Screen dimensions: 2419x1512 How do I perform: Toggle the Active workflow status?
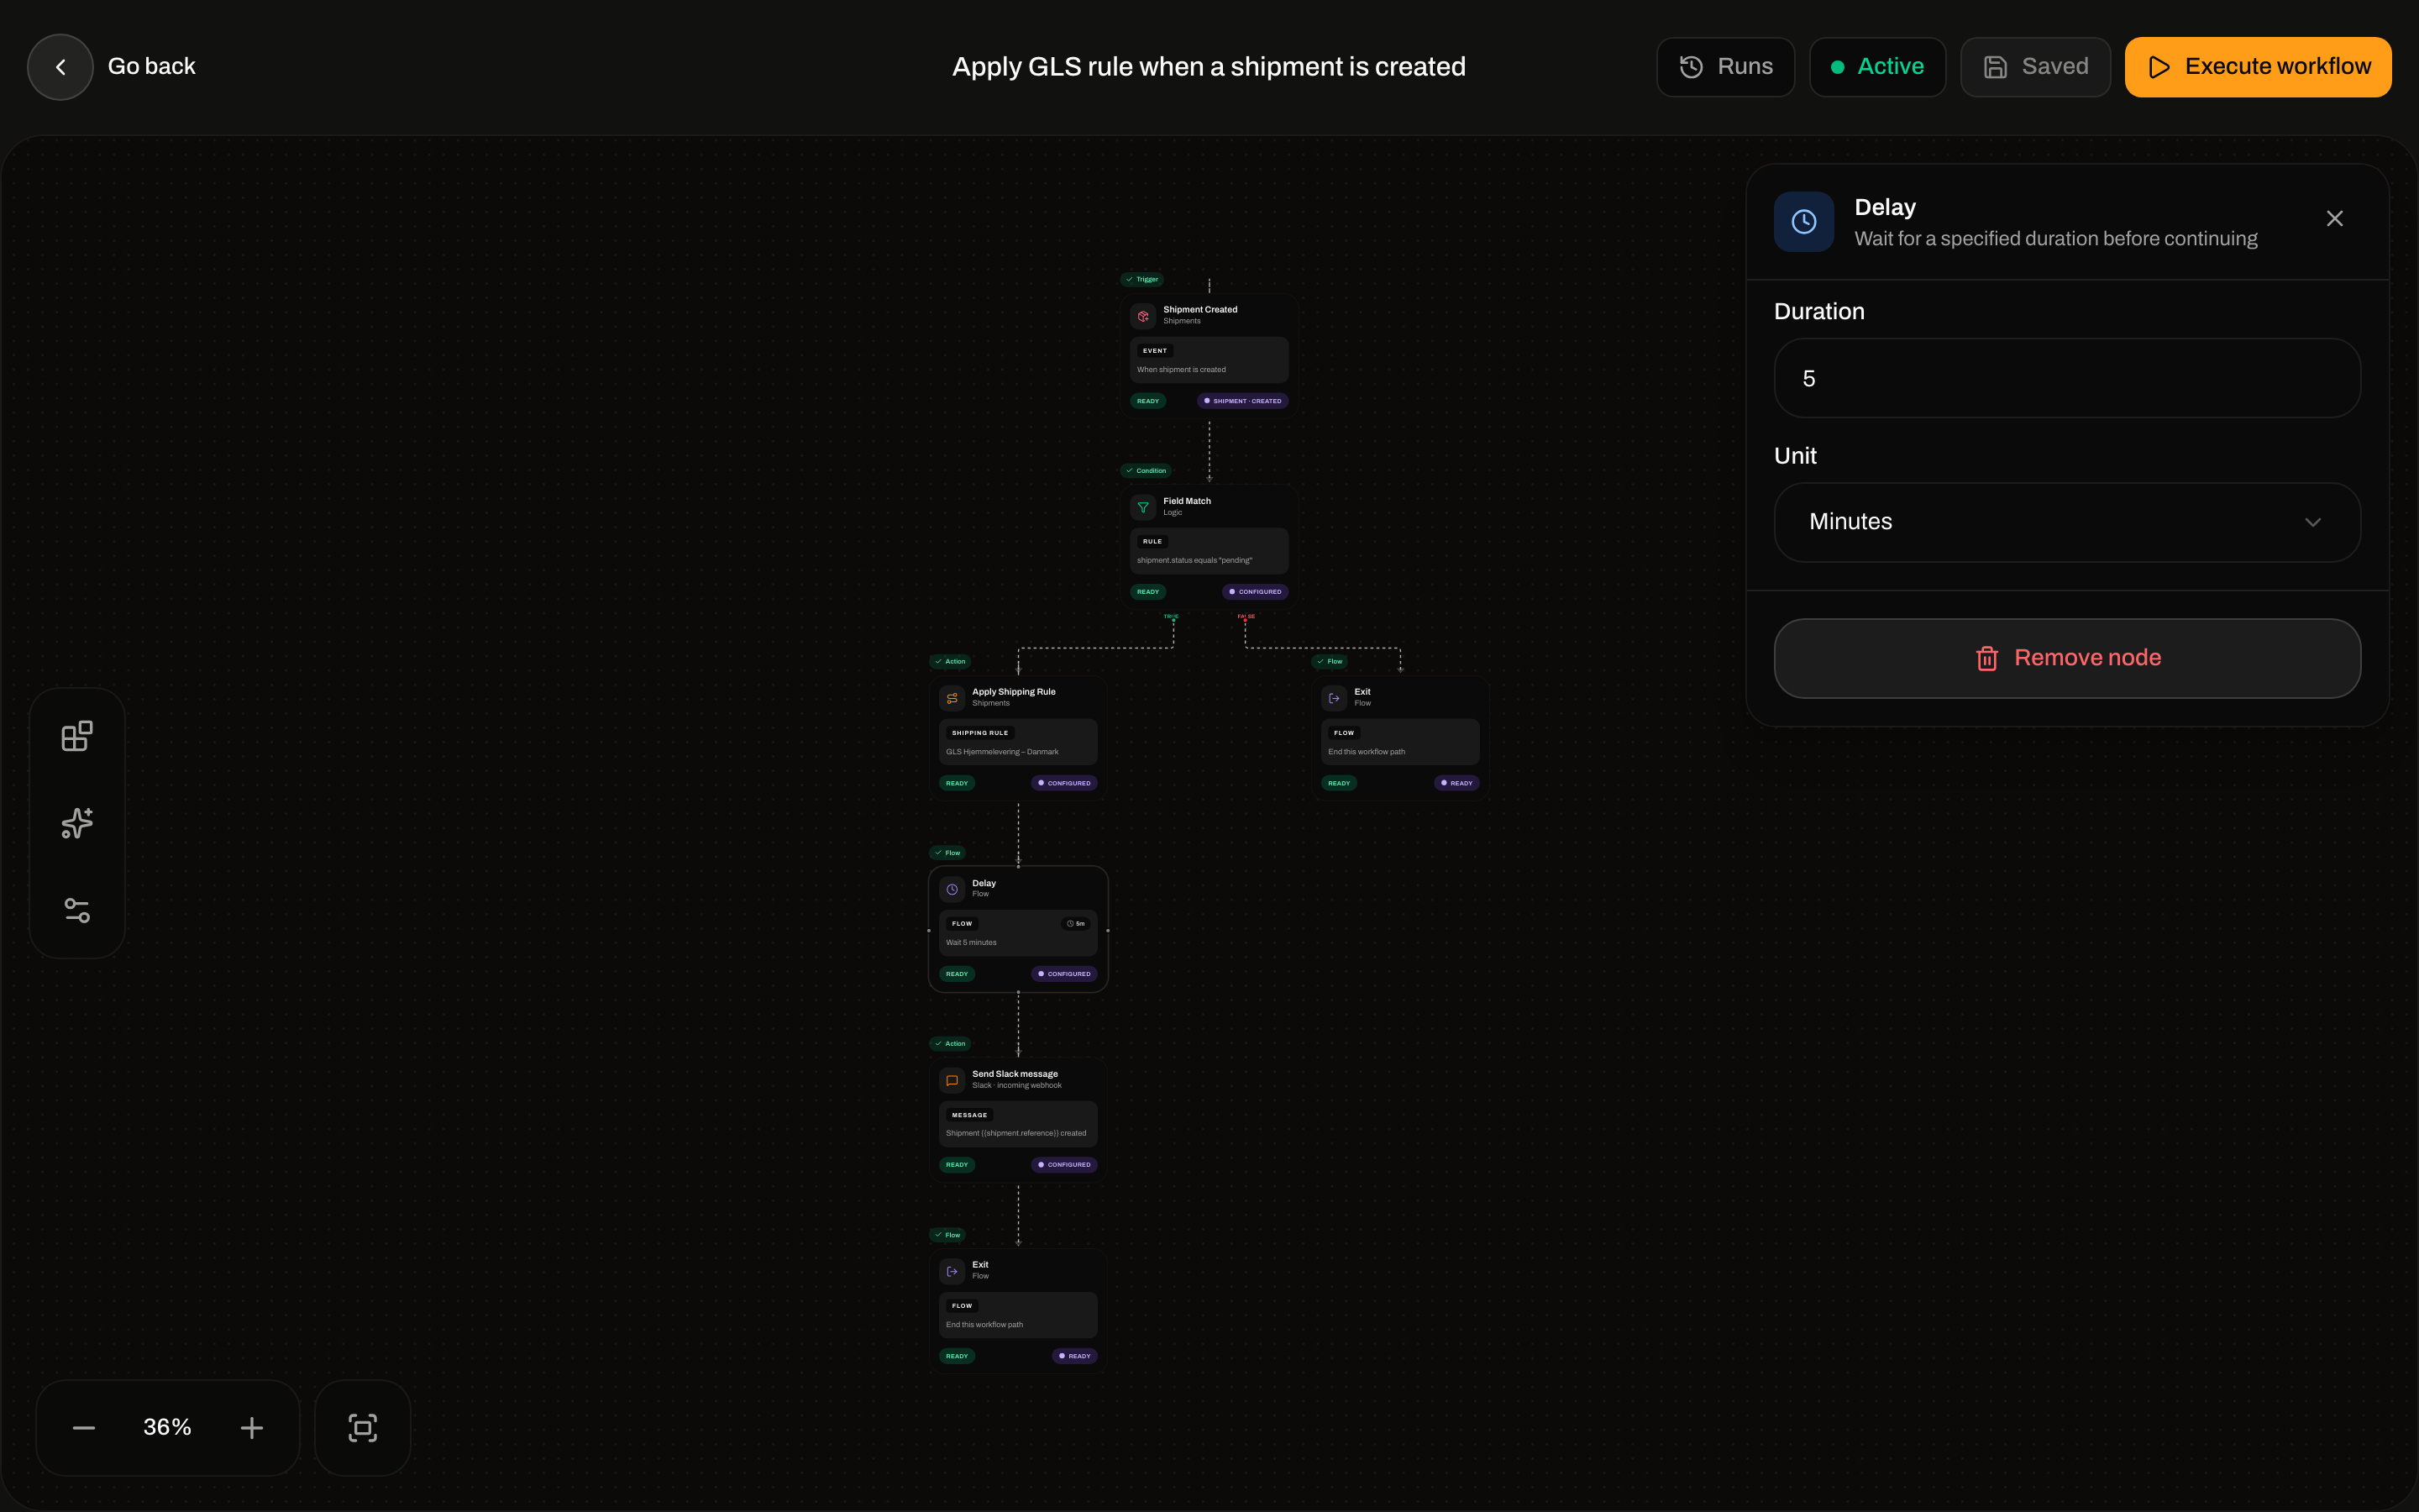pyautogui.click(x=1877, y=67)
